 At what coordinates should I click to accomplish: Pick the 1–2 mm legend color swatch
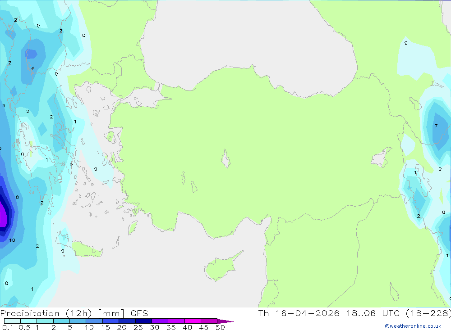pos(45,321)
